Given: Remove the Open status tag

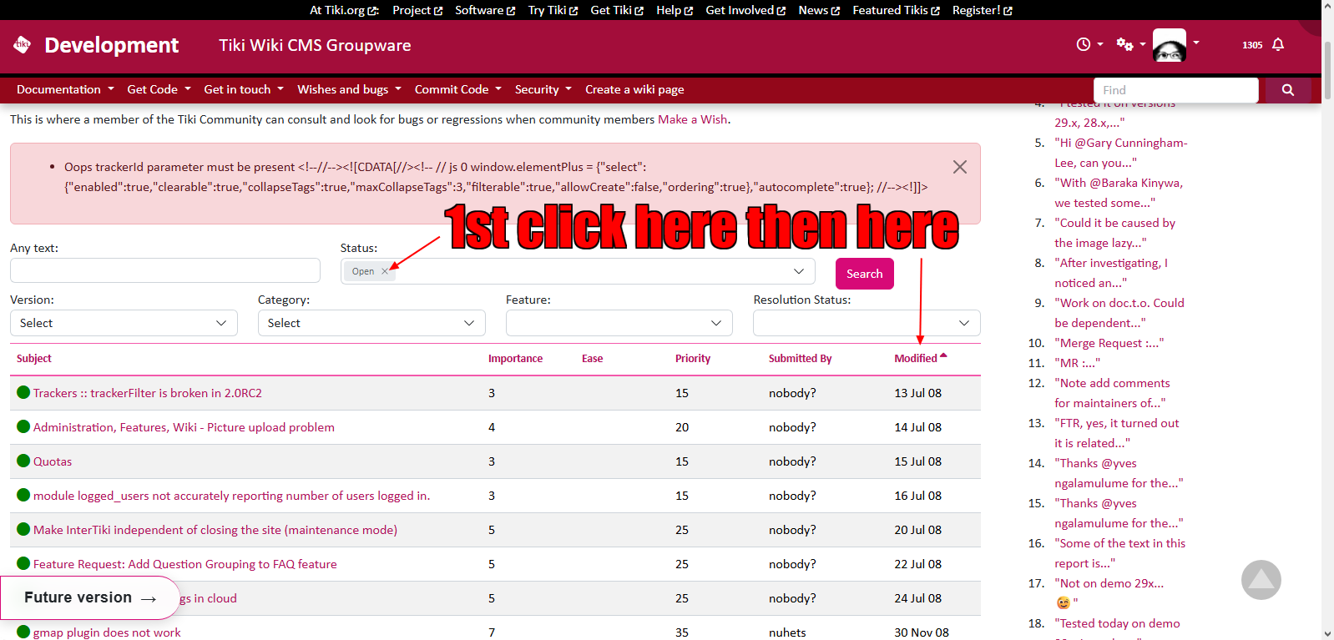Looking at the screenshot, I should coord(385,271).
